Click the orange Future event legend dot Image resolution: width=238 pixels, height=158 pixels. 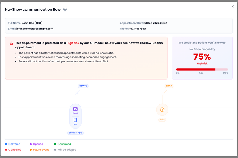click(31, 150)
